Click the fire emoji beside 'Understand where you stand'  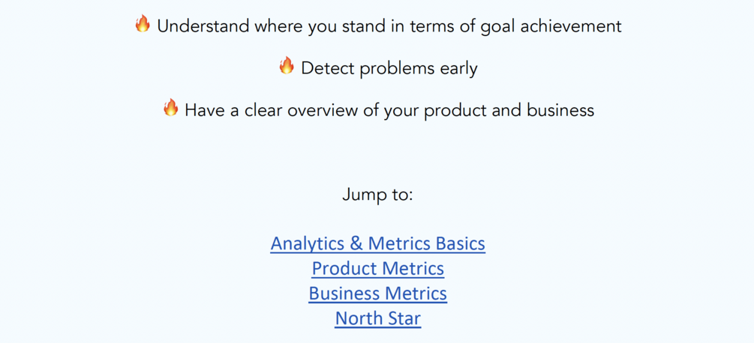(143, 24)
